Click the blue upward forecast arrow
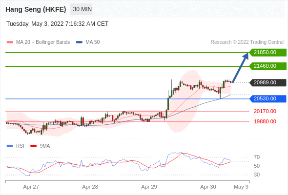This screenshot has height=195, width=288. (x=241, y=67)
